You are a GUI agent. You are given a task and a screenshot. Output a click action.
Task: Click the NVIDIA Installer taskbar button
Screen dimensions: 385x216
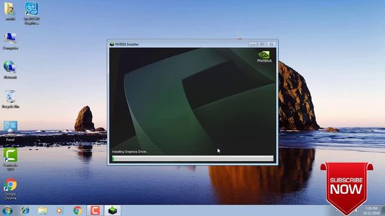tap(112, 211)
